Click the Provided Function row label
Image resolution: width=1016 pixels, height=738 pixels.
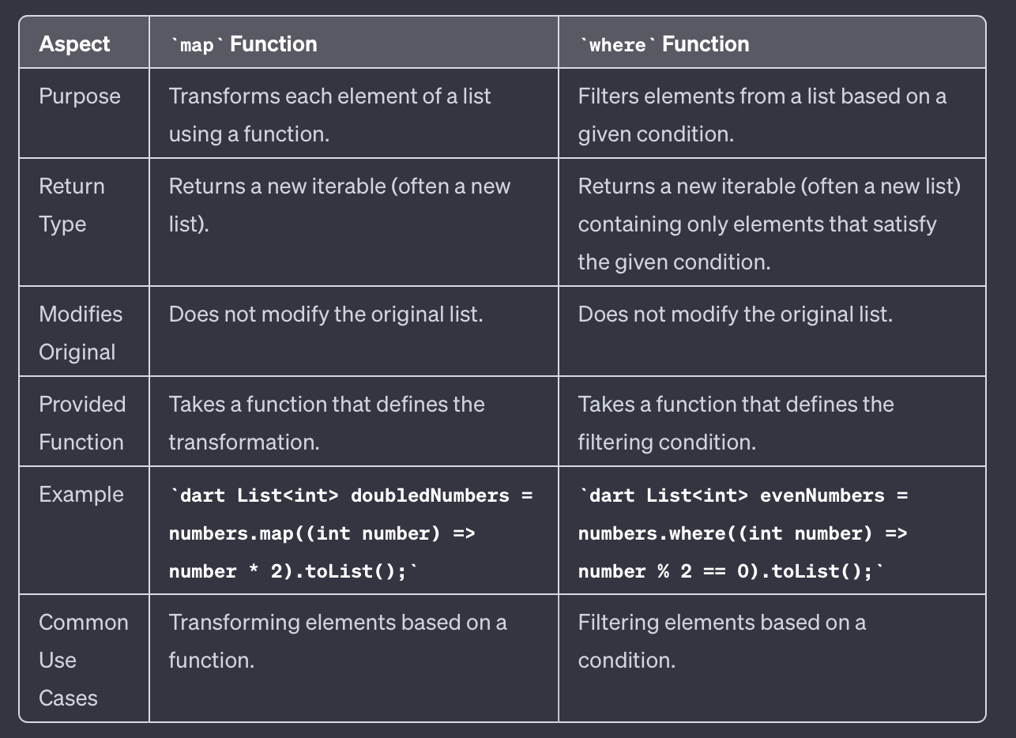(82, 423)
